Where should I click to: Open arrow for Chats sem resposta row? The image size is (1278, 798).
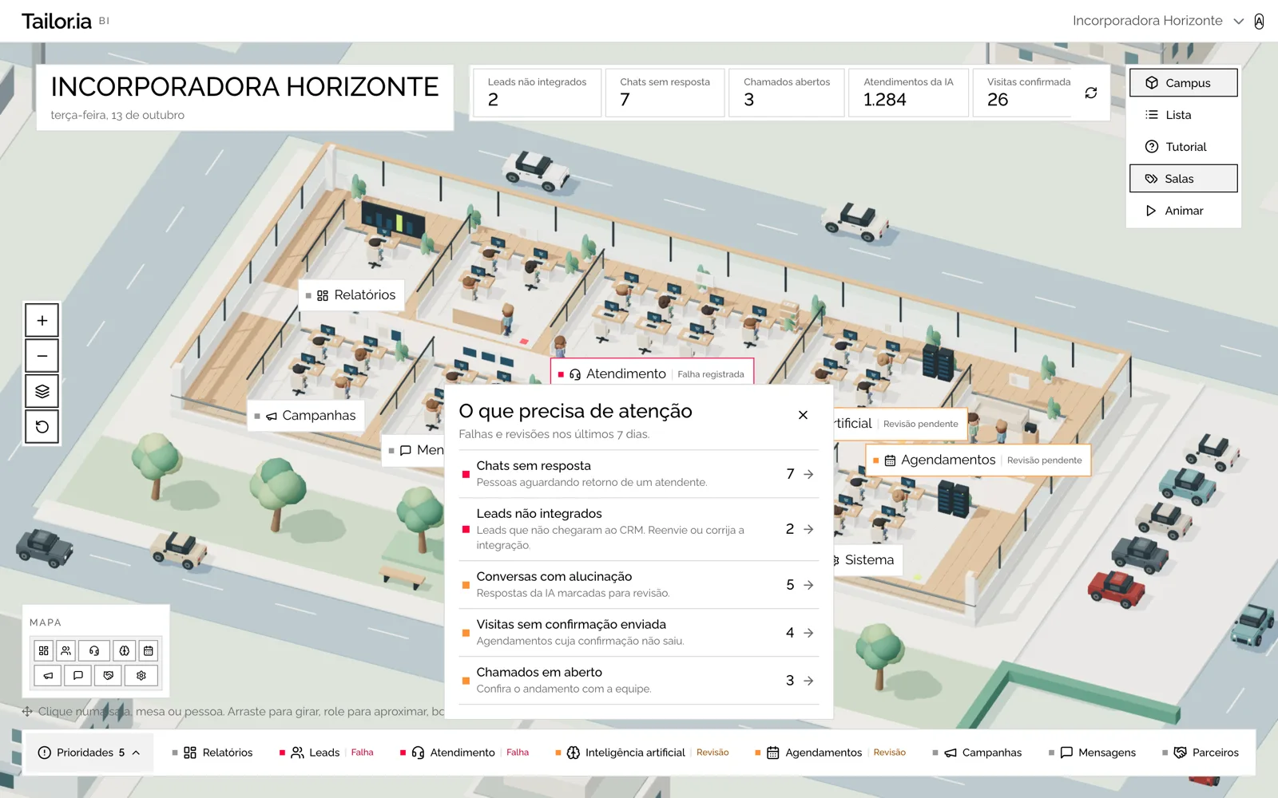pyautogui.click(x=808, y=474)
